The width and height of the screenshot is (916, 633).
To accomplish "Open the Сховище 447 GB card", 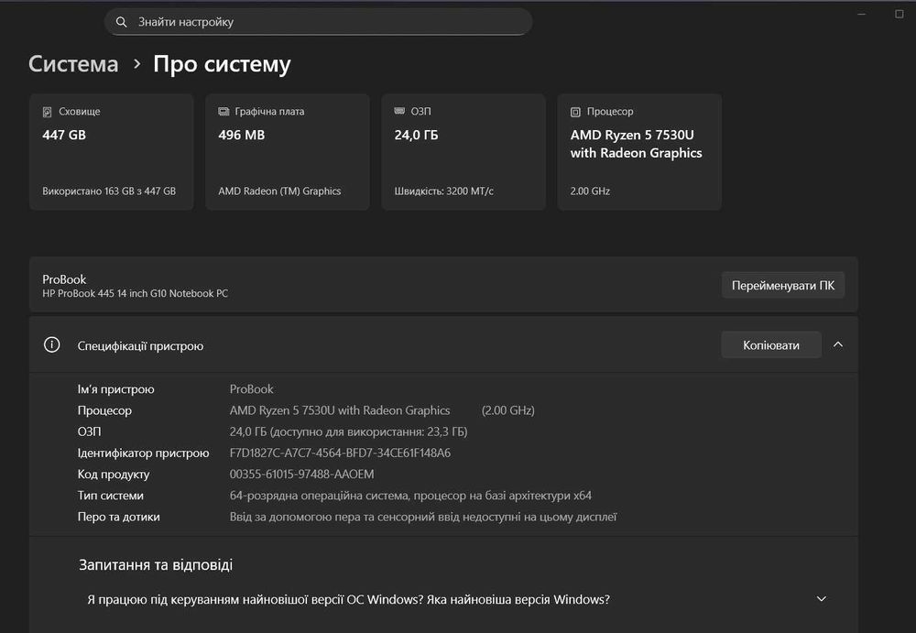I will click(x=112, y=152).
